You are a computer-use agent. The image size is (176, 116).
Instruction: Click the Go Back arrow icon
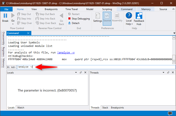pyautogui.click(x=61, y=16)
